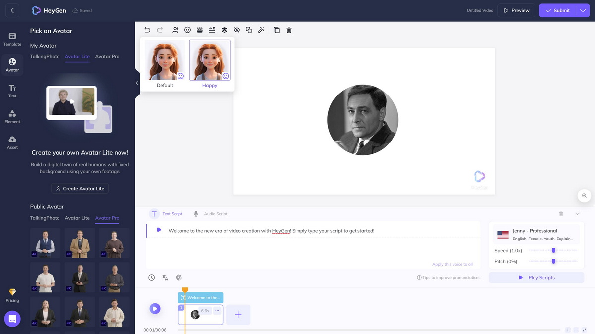Open the ChatGPT script writer icon
This screenshot has height=334, width=595.
click(179, 278)
